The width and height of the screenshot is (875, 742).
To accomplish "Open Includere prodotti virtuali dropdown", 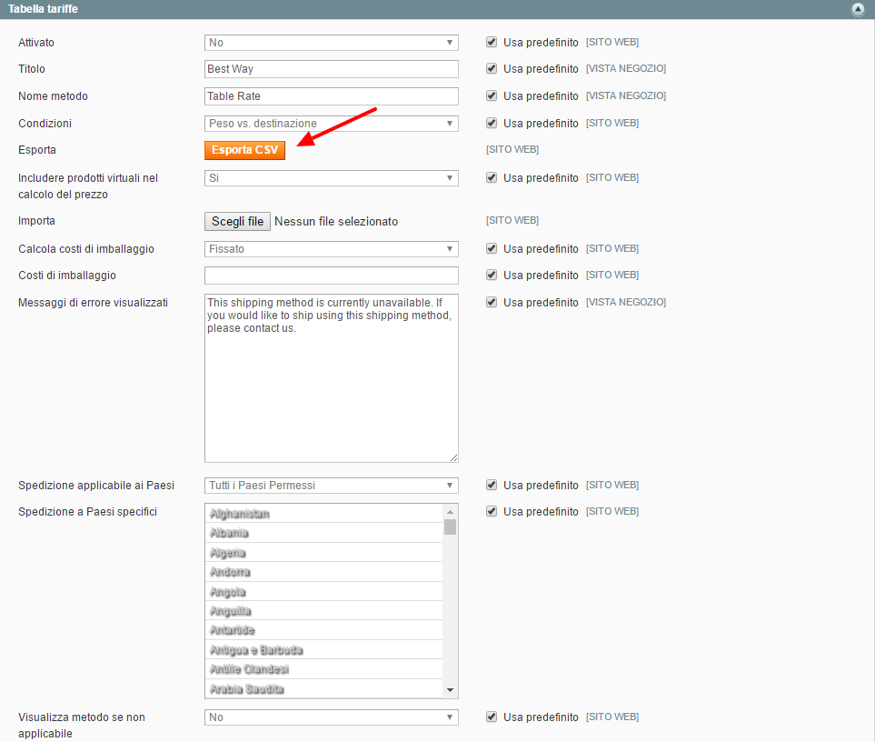I will 331,178.
